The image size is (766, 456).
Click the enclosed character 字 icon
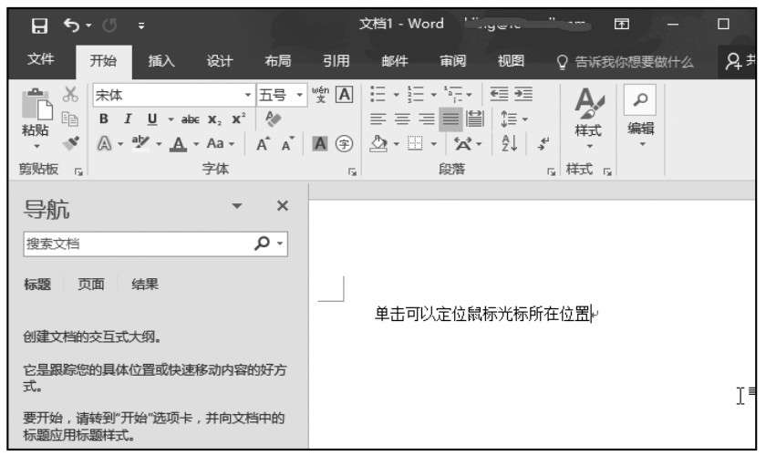(345, 144)
